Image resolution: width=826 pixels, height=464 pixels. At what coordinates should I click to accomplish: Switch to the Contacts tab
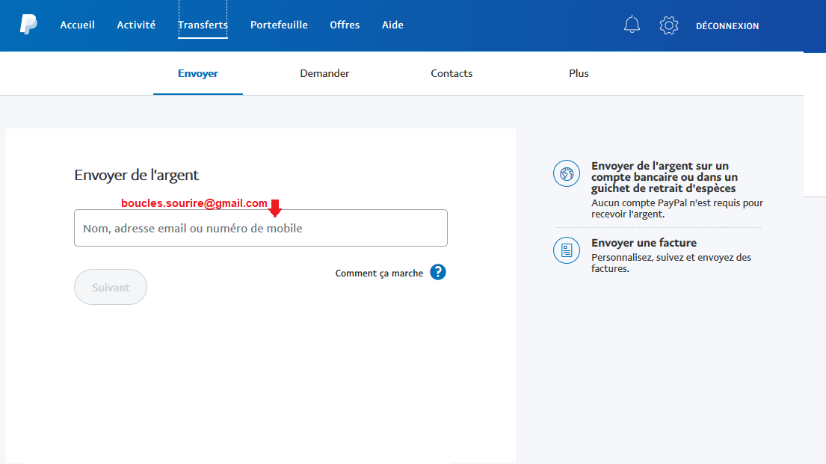tap(451, 73)
